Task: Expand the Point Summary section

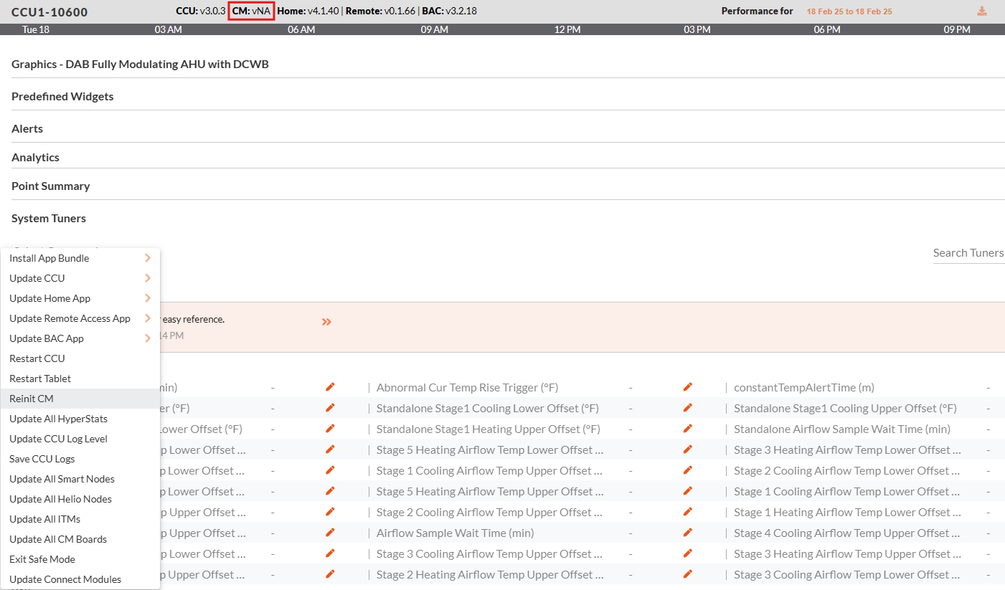Action: pyautogui.click(x=51, y=186)
